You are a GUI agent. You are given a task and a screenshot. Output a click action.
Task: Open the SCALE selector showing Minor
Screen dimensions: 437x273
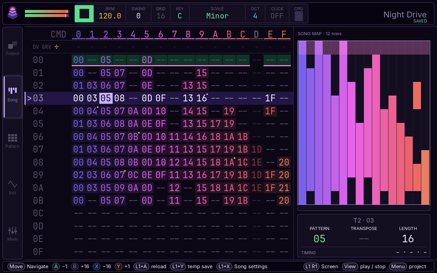217,16
